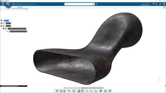Open dropdown arrow next to Undo tool
This screenshot has height=93, width=166.
71,91
